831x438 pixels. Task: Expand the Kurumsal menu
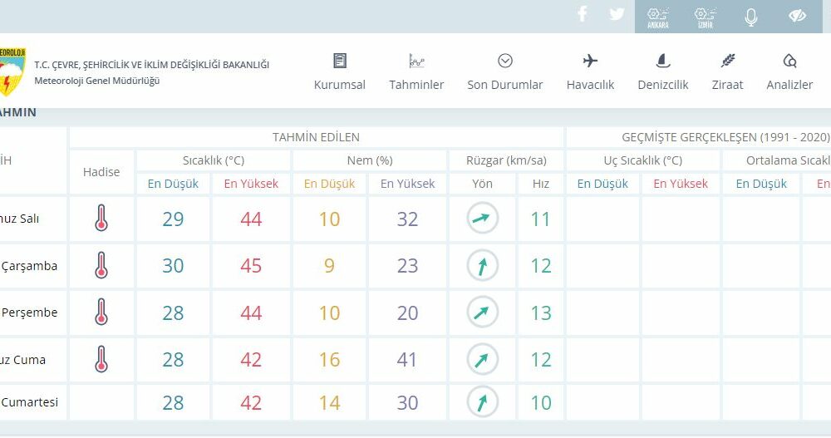(339, 71)
